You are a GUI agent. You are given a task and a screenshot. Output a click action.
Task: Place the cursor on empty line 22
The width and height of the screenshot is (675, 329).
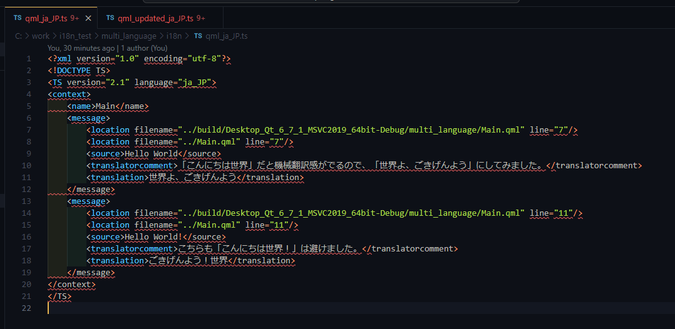tap(188, 308)
